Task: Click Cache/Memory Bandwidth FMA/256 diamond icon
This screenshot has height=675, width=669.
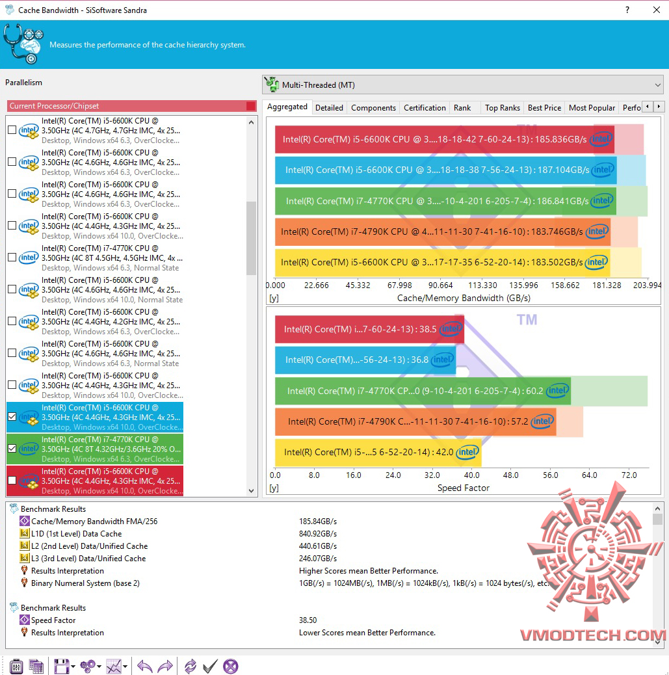Action: tap(25, 522)
